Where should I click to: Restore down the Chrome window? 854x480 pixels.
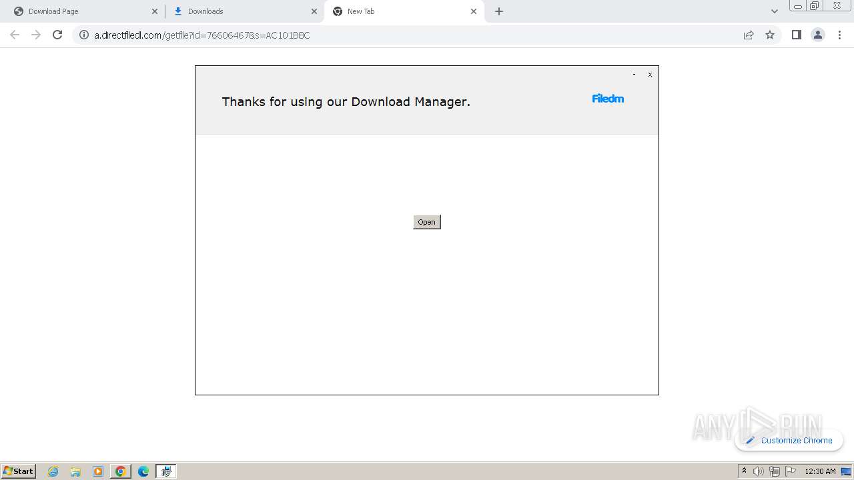815,6
